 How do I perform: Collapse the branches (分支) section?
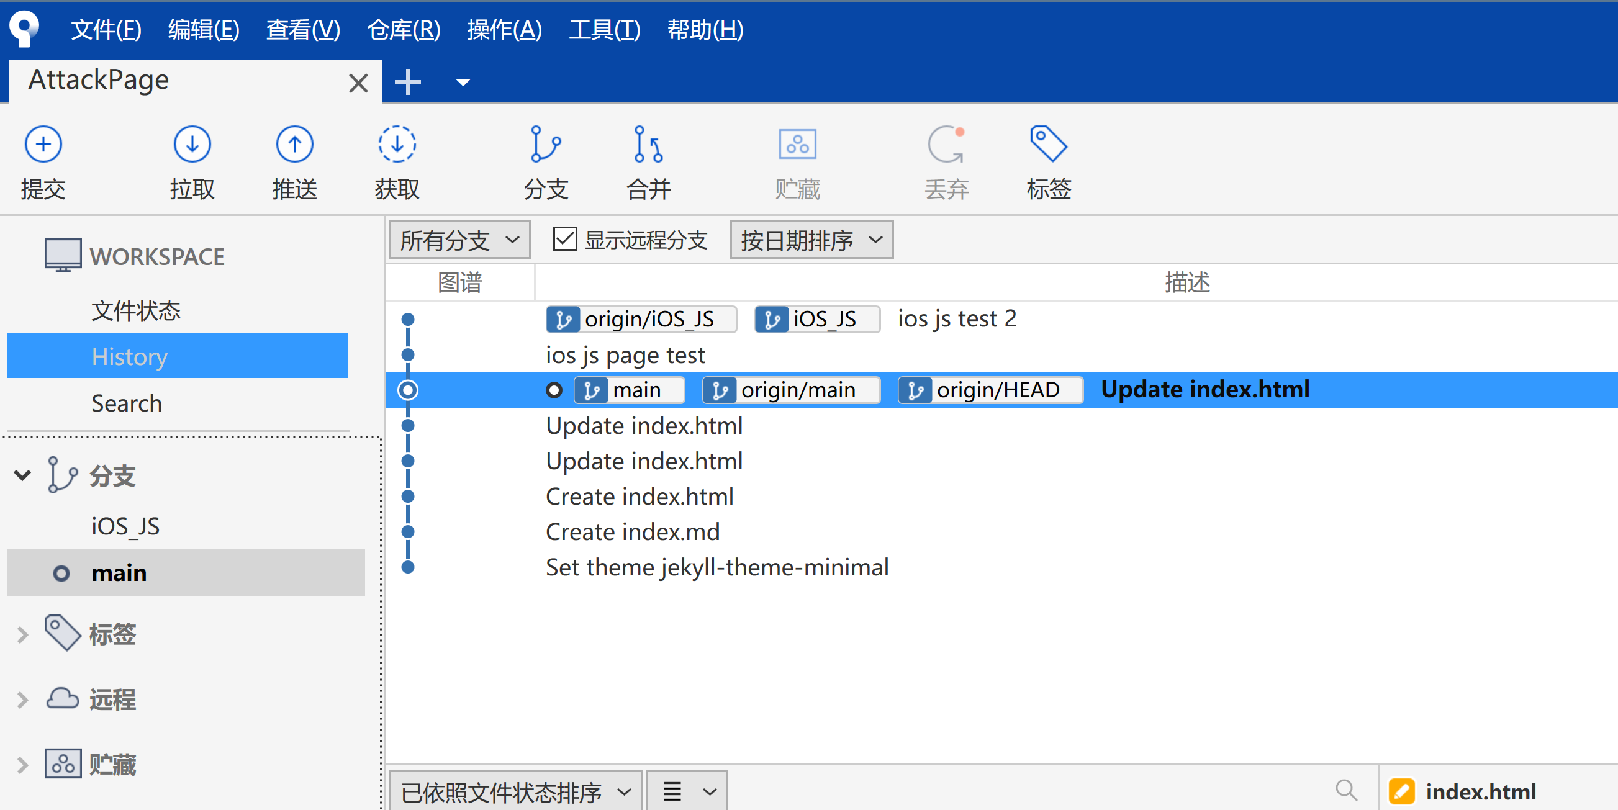pos(22,475)
